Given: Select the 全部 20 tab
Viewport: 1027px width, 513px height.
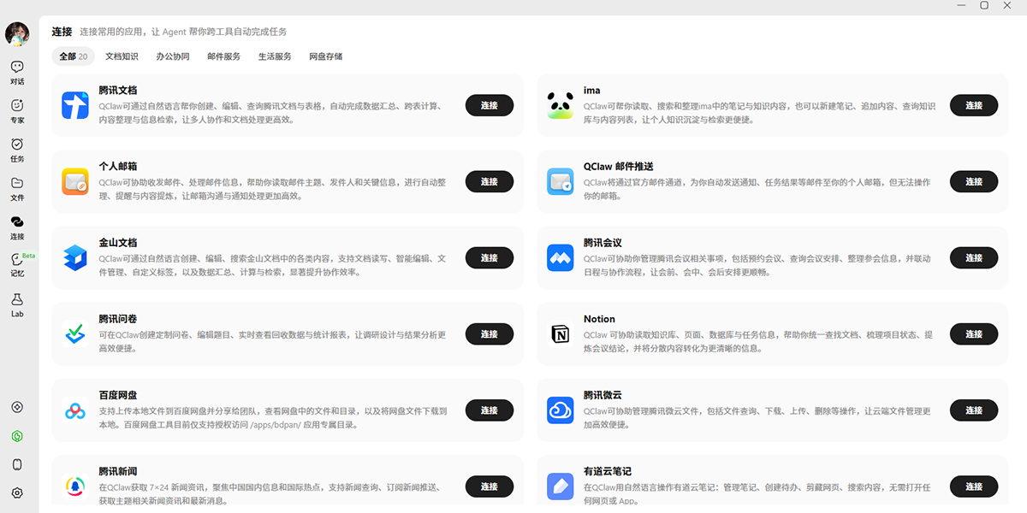Looking at the screenshot, I should (x=74, y=56).
